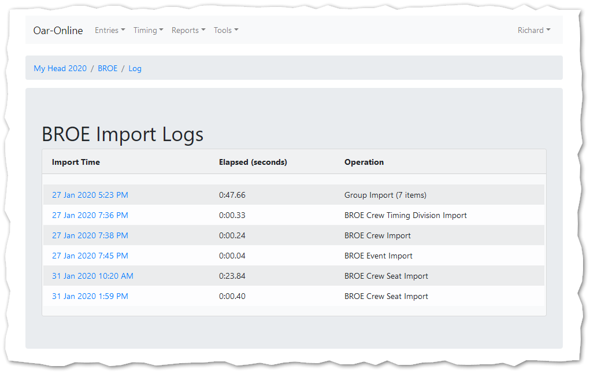Navigate to the BROE breadcrumb link
590x373 pixels.
click(107, 68)
